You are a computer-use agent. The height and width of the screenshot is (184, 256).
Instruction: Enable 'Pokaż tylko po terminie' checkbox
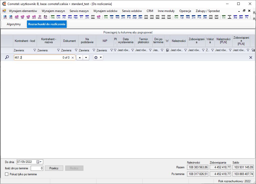tap(7, 174)
